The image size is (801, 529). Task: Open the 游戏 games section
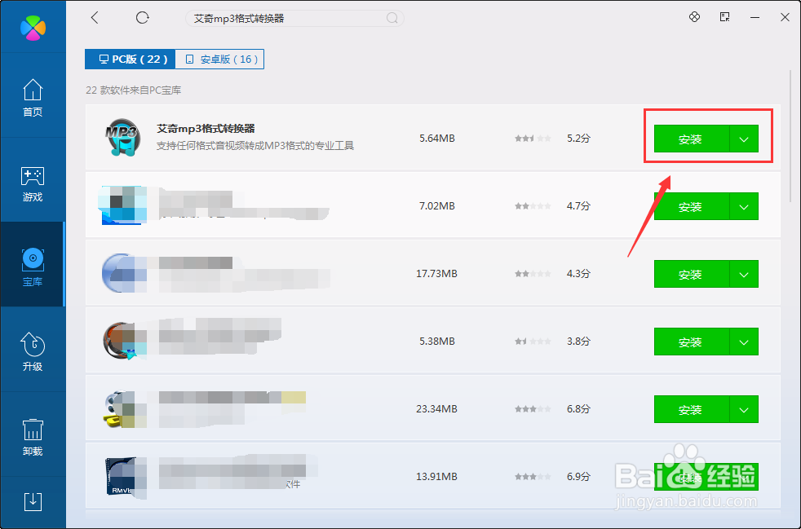pos(33,183)
